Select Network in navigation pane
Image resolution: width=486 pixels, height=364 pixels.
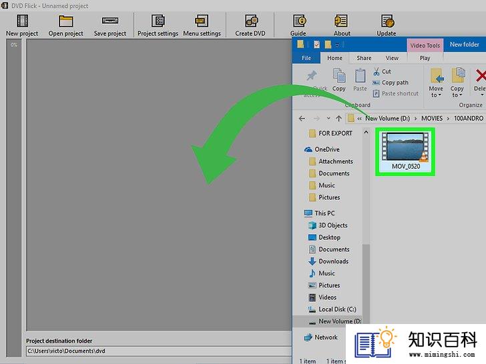[x=321, y=337]
